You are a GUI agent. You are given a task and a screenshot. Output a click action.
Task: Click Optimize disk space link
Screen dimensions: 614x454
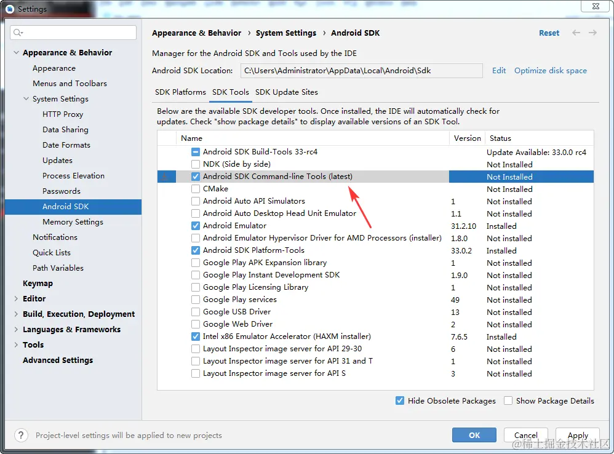coord(550,71)
